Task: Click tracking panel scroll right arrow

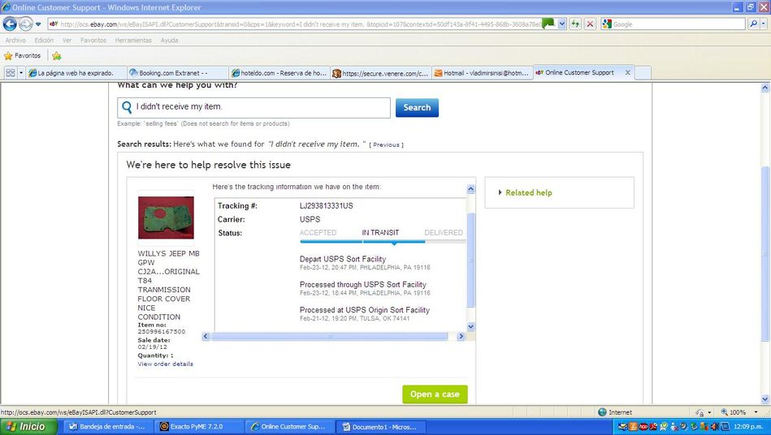Action: point(461,336)
